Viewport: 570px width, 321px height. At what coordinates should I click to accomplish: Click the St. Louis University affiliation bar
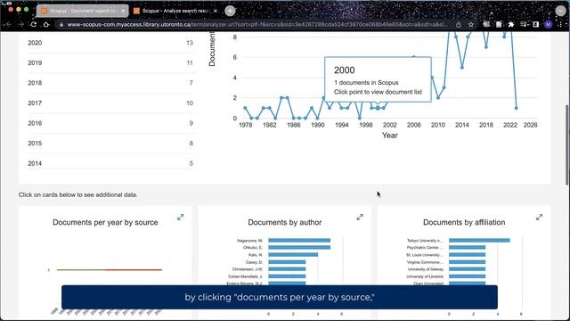(x=467, y=255)
